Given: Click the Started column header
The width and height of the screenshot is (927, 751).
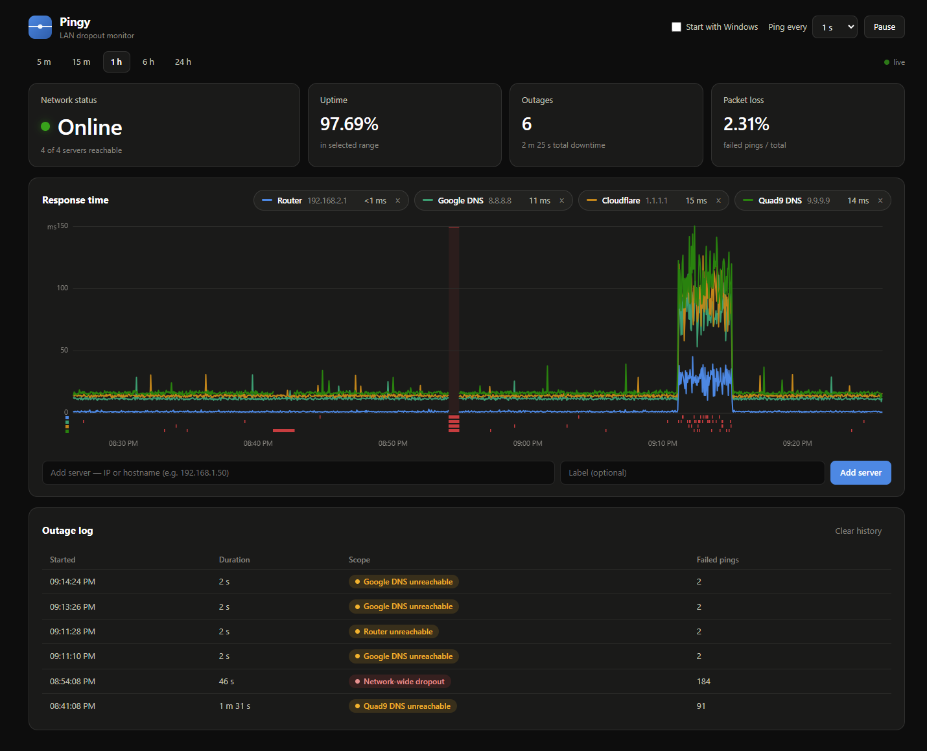Looking at the screenshot, I should pos(62,560).
